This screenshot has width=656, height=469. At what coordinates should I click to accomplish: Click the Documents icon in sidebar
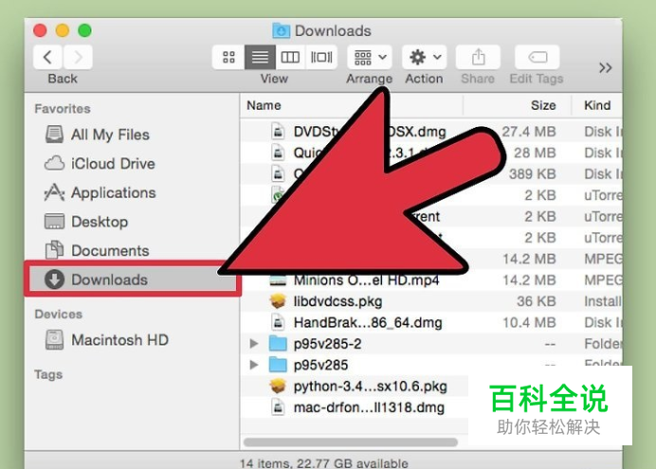click(54, 250)
